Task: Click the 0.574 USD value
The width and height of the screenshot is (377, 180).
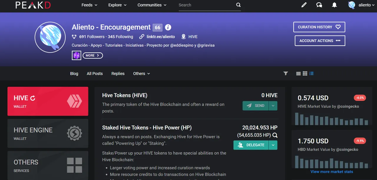Action: pyautogui.click(x=313, y=98)
